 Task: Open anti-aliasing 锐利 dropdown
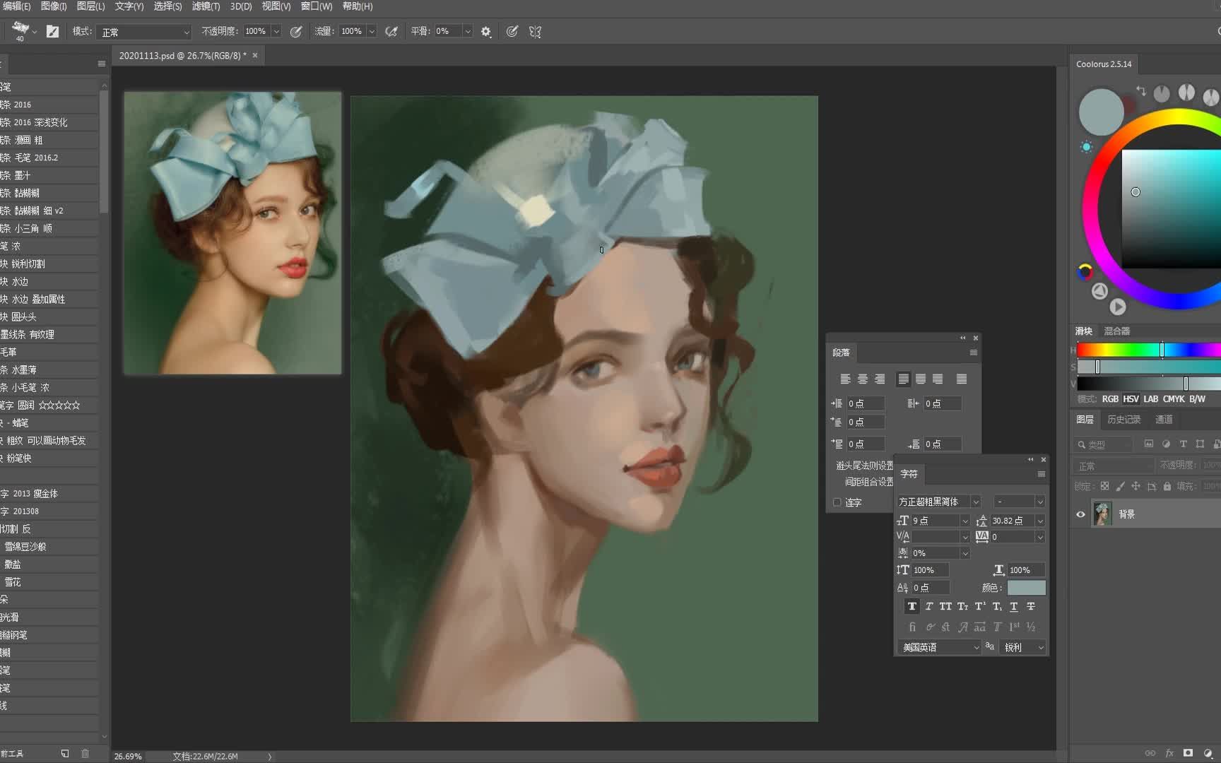click(1022, 647)
